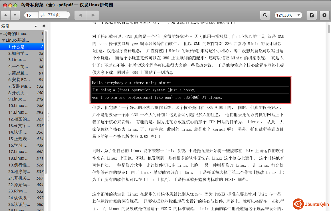This screenshot has height=211, width=331.
Task: Open the search magnifier tool
Action: point(265,15)
